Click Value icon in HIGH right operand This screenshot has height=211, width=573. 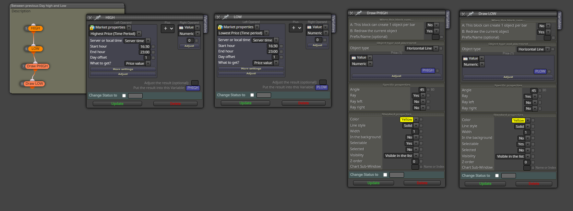pyautogui.click(x=181, y=28)
